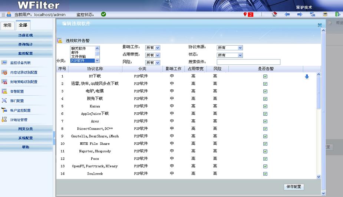
Task: Click the refresh icon in top toolbar
Action: tap(313, 14)
